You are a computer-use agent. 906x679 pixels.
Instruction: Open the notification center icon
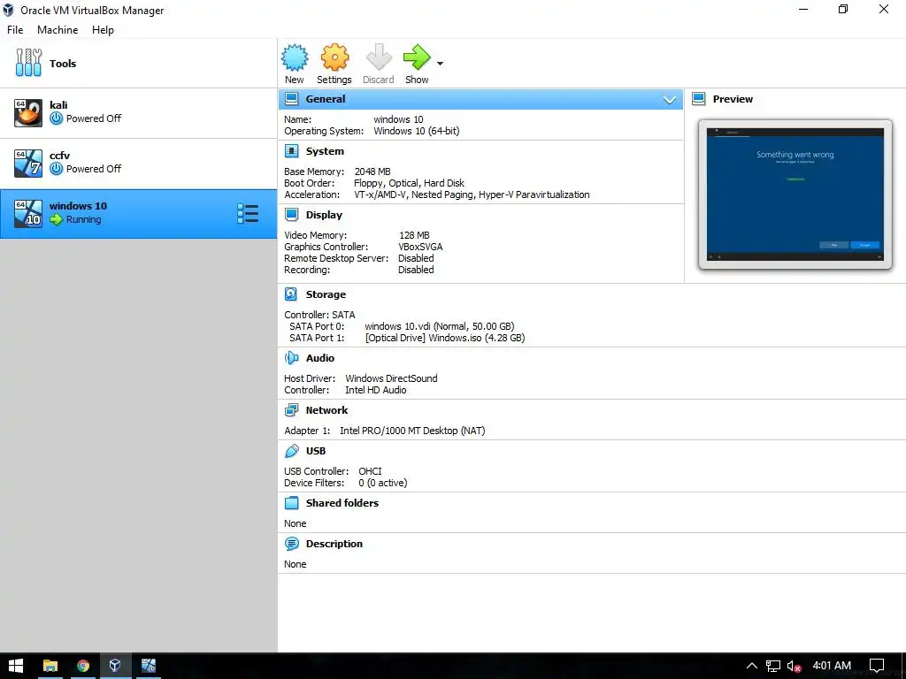(877, 666)
